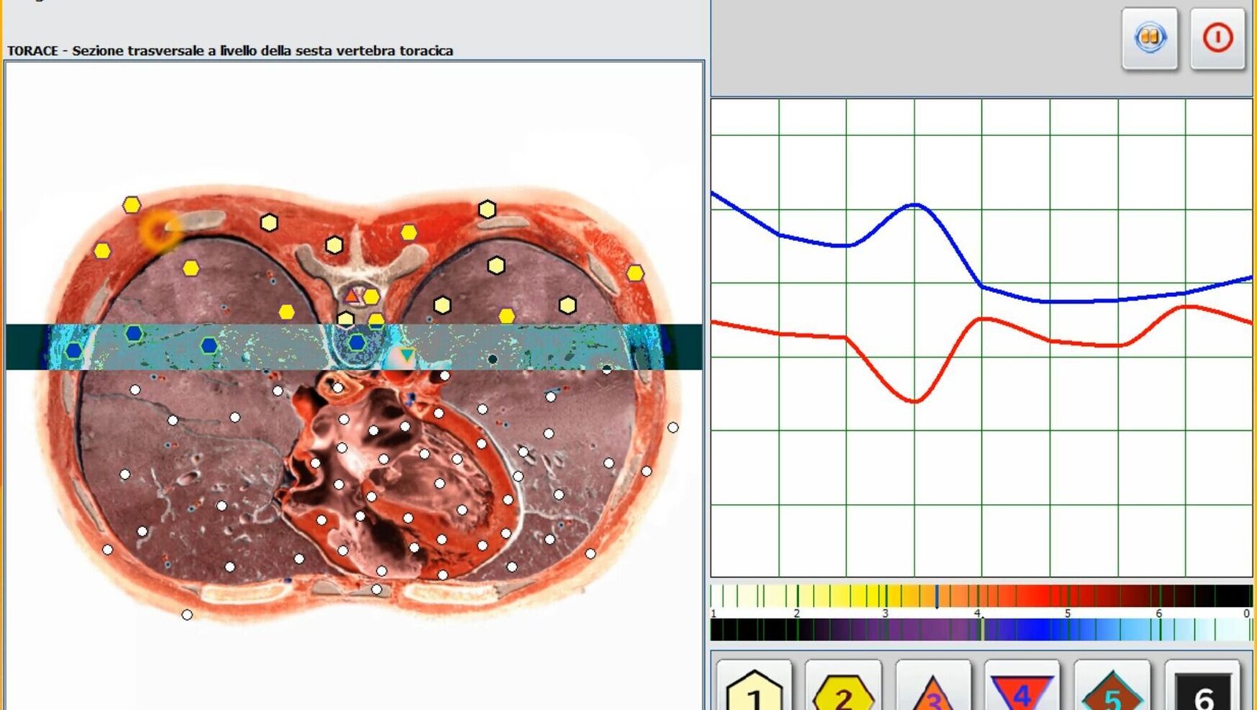Select the level 6 black square button
Viewport: 1257px width, 710px height.
1202,686
